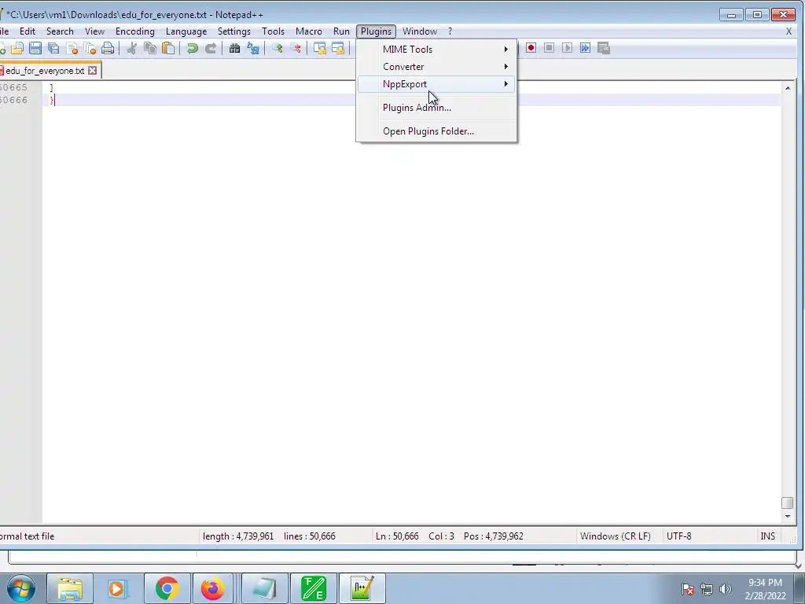The width and height of the screenshot is (805, 604).
Task: Launch Google Chrome from the taskbar
Action: click(167, 588)
